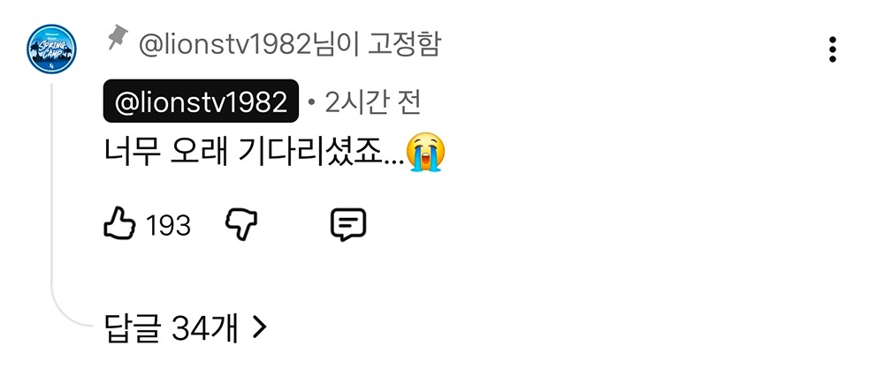Viewport: 884px width, 376px height.
Task: Expand replies using the chevron arrow
Action: (x=259, y=327)
